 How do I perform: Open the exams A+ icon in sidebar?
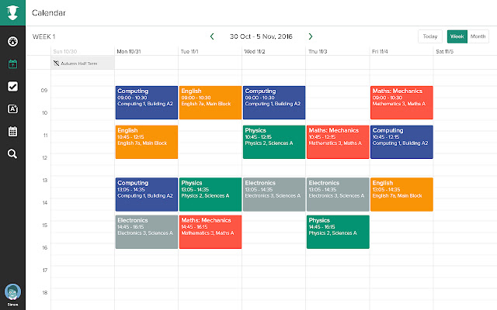pyautogui.click(x=12, y=109)
